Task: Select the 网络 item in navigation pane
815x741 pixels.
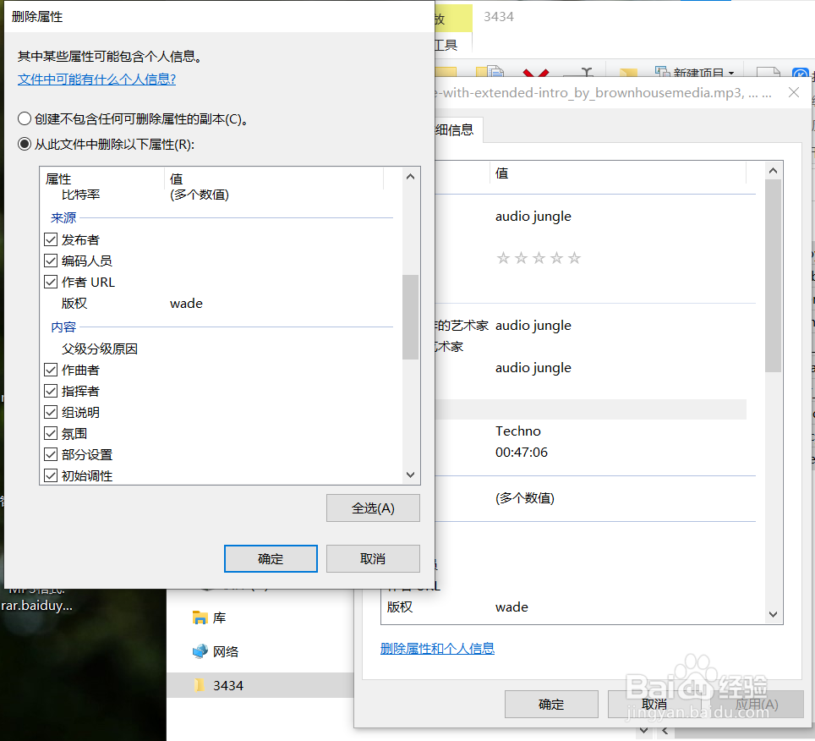Action: (x=216, y=651)
